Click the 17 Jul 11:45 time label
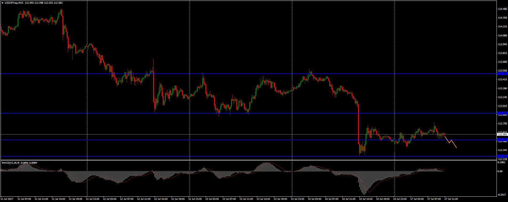 pos(451,199)
